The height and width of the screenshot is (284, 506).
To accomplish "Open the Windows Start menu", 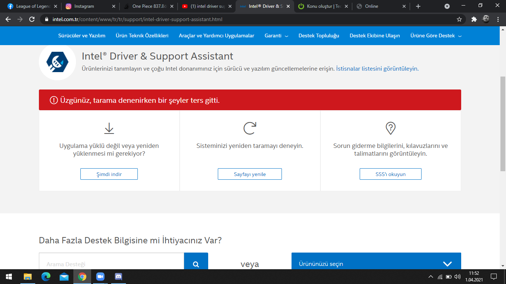I will (x=9, y=277).
